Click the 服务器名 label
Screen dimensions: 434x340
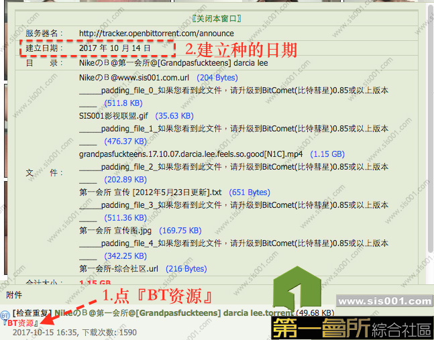44,34
